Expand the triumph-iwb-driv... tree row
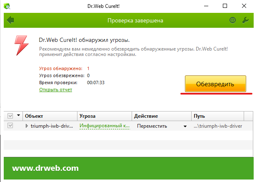Screen dimensions: 257x182 [27, 126]
